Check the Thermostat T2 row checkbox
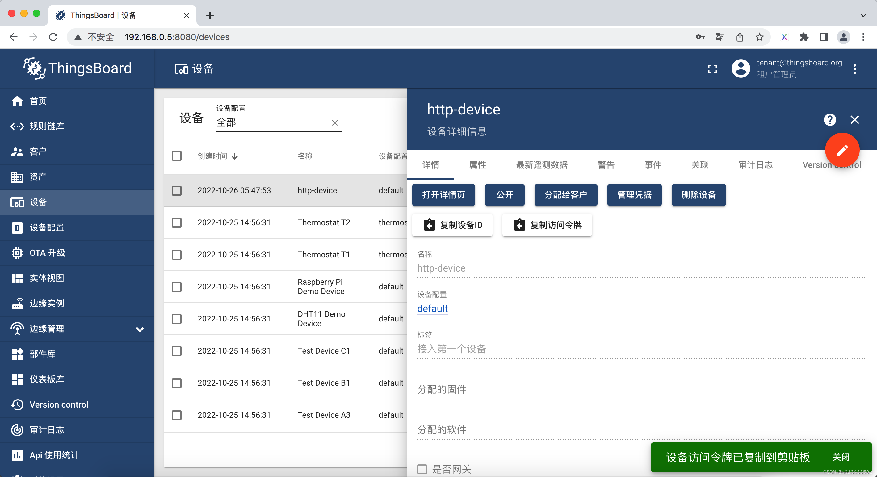 176,222
